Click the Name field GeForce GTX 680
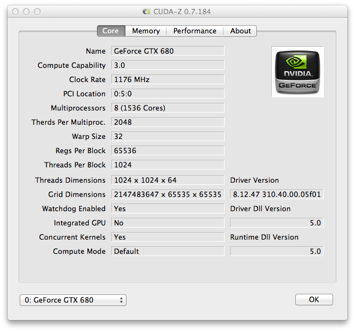355x331 pixels. pos(168,51)
